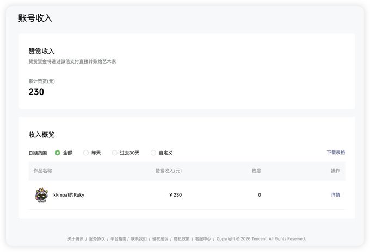Click the 赞赏收入 section heading
The width and height of the screenshot is (370, 252).
41,51
